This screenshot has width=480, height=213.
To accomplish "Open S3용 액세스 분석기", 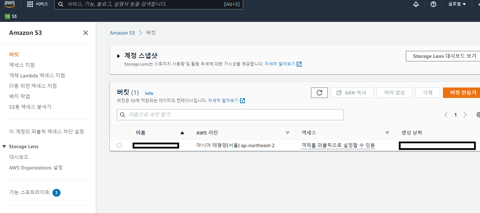I will pos(30,107).
